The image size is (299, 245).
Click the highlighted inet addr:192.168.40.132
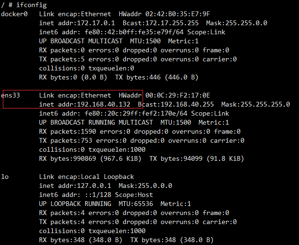click(85, 104)
